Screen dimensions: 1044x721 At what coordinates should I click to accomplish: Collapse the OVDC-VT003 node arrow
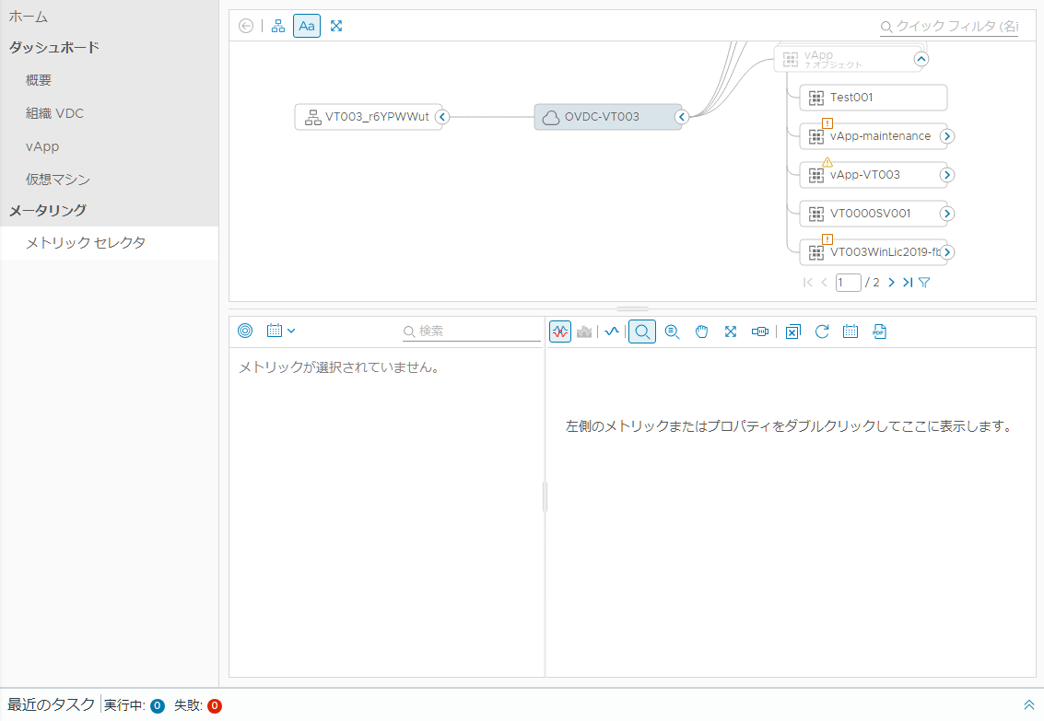681,117
